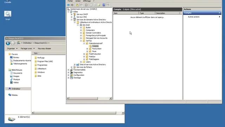Open Autres actions submenu
The width and height of the screenshot is (225, 127).
202,17
